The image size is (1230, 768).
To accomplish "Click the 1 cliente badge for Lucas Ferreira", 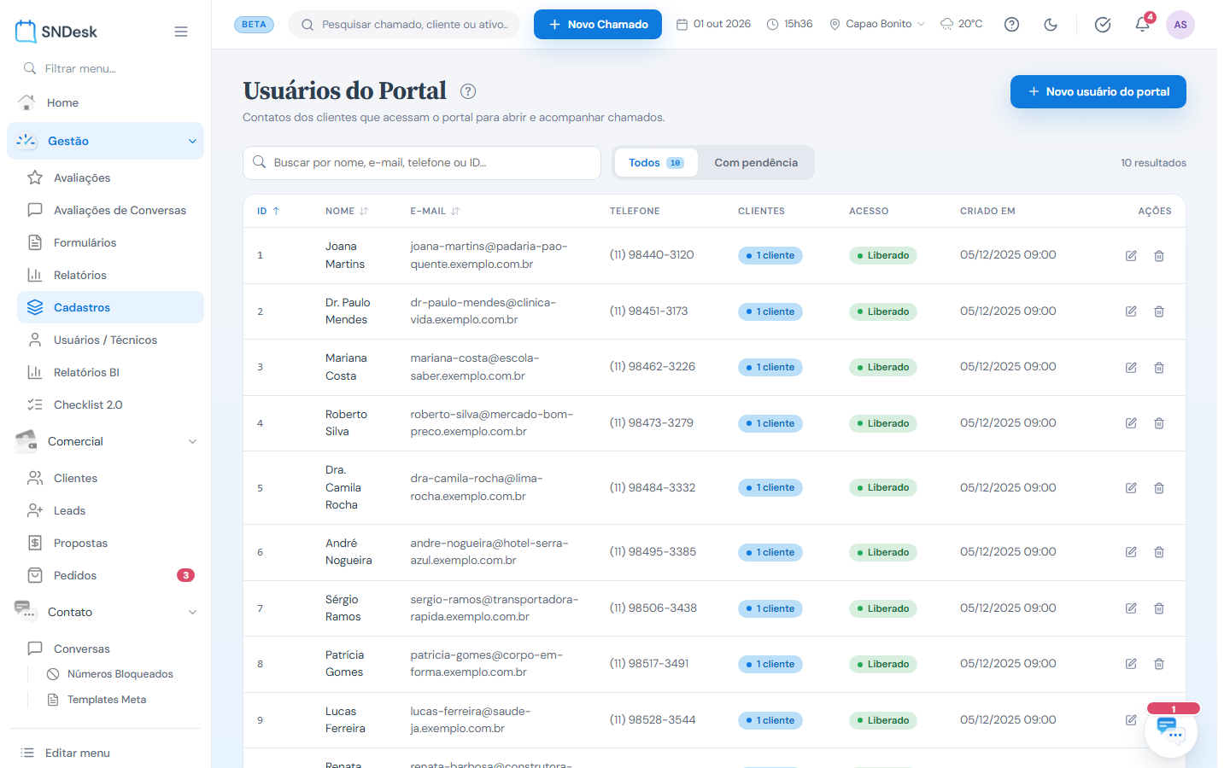I will coord(770,720).
